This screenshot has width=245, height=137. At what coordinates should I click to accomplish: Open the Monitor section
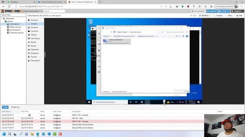(x=33, y=42)
